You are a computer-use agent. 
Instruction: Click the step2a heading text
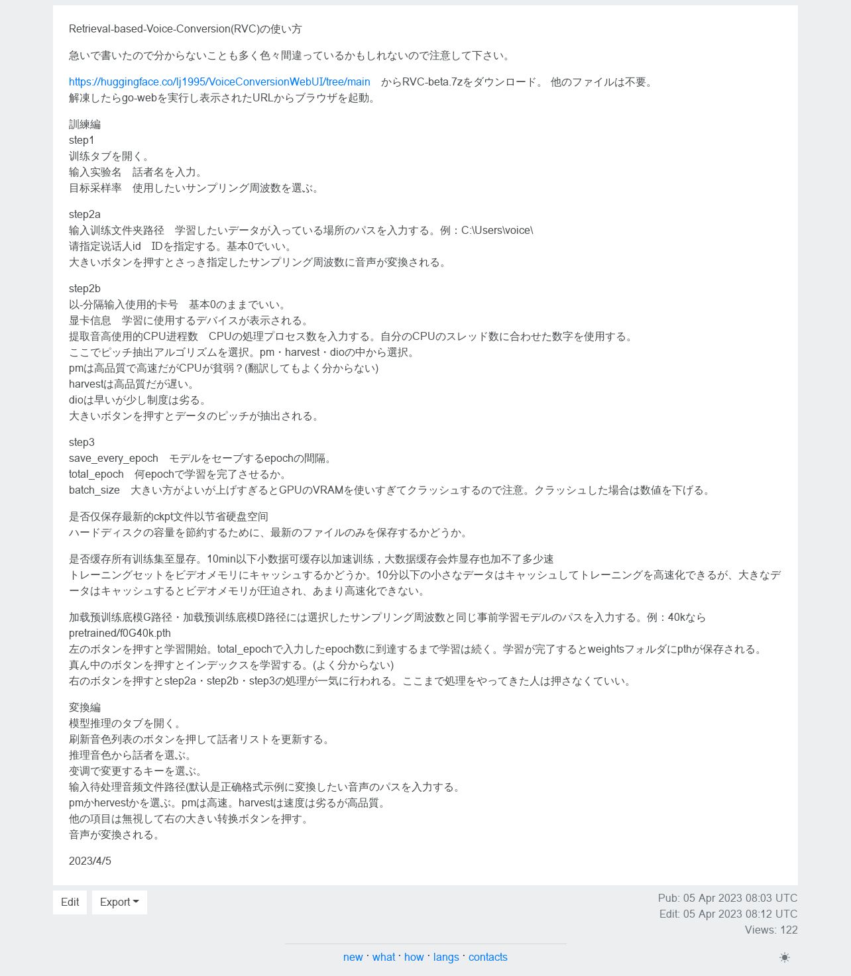[85, 215]
